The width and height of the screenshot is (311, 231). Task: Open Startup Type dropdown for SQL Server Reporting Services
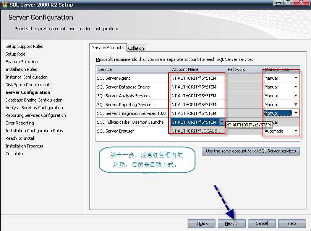point(296,104)
